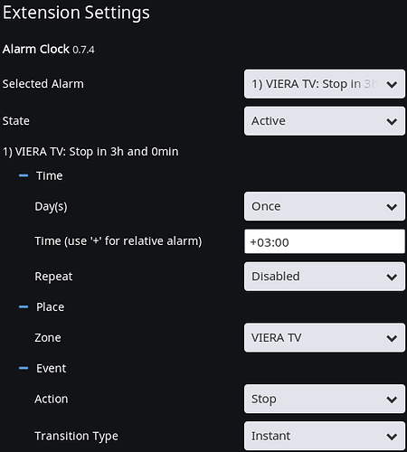Click the Zone dropdown chevron arrow
The width and height of the screenshot is (407, 452).
click(x=392, y=338)
